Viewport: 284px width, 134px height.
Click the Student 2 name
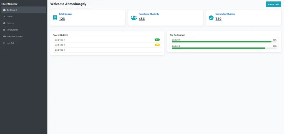[x=176, y=46]
